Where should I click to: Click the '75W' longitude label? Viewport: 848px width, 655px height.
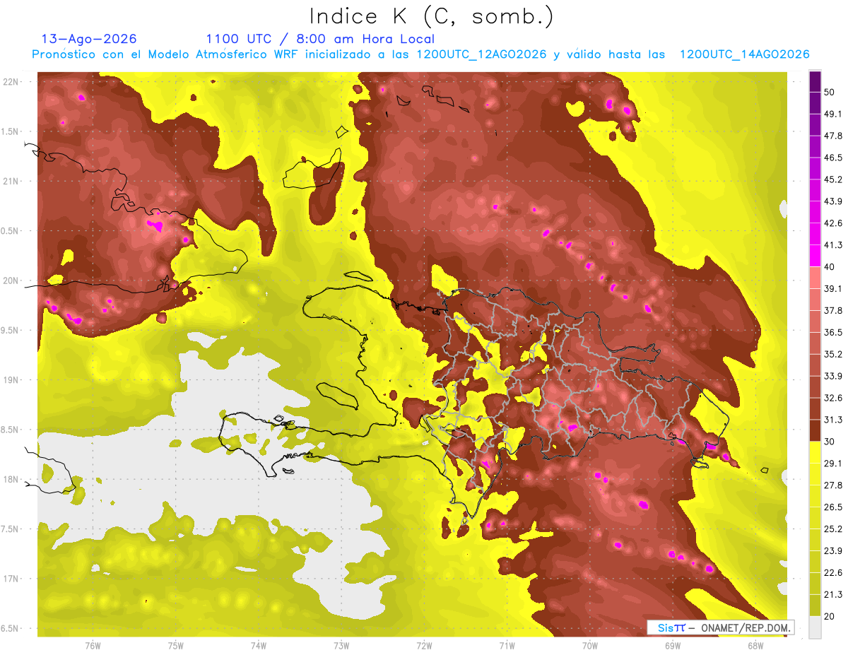pos(176,645)
